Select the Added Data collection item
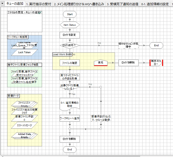Viewport: 173px width, 157px height. [24, 136]
